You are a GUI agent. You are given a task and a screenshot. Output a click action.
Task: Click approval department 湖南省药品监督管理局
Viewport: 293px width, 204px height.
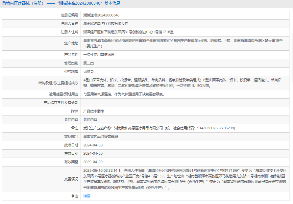[101, 136]
